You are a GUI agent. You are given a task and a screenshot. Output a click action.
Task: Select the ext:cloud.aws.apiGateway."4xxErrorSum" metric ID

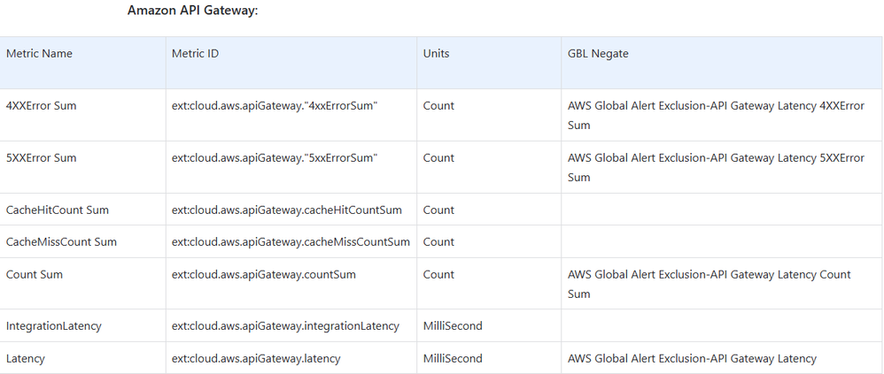click(275, 106)
